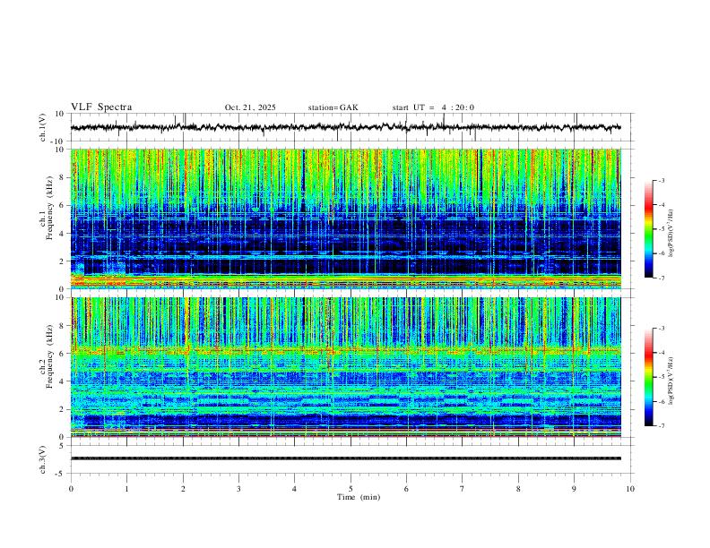710x548 pixels.
Task: Click the '2' kHz tick on ch.2 spectrogram
Action: 62,409
